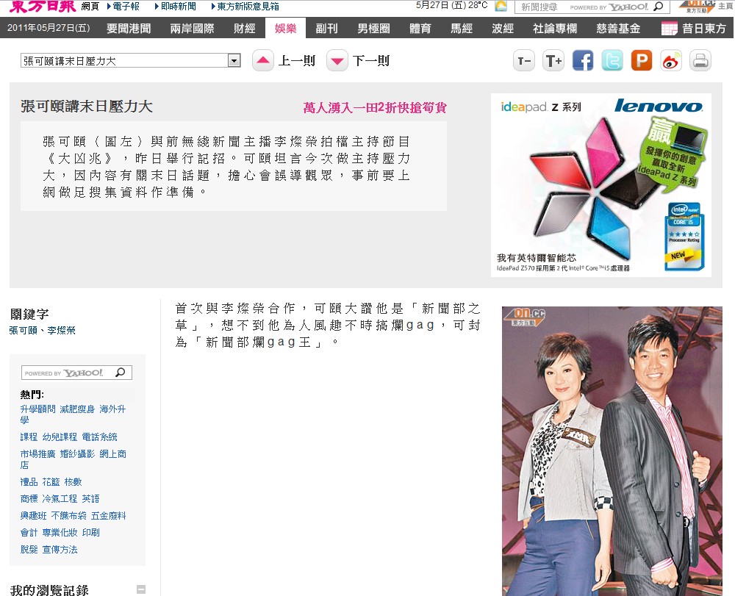
Task: Open 要聞港聞 section
Action: pyautogui.click(x=129, y=29)
